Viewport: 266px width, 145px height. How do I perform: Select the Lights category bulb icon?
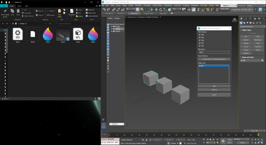pyautogui.click(x=247, y=23)
